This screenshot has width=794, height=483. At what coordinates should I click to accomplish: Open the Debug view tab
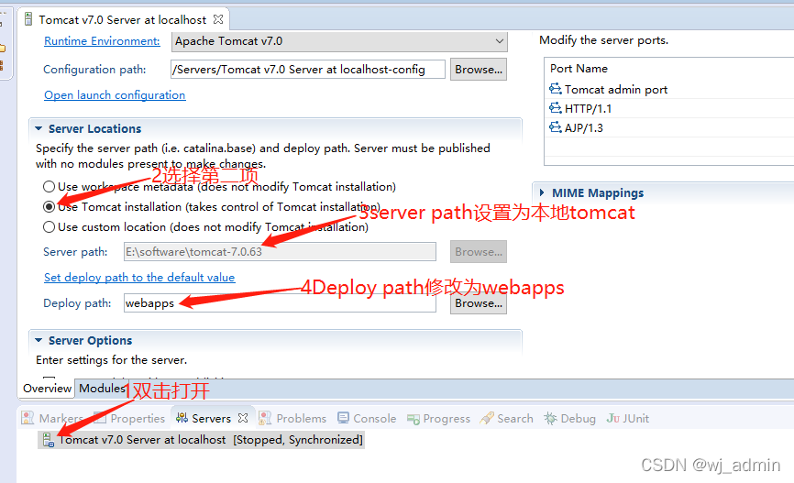[x=570, y=419]
